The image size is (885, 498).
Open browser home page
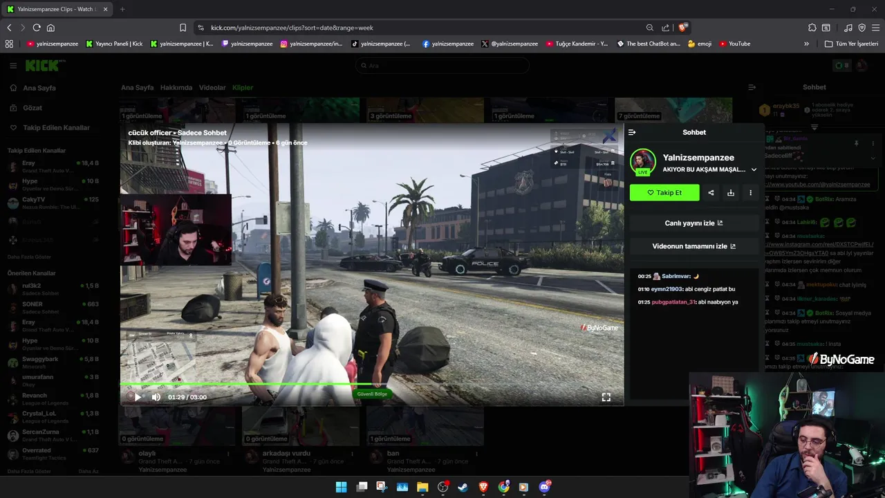50,28
